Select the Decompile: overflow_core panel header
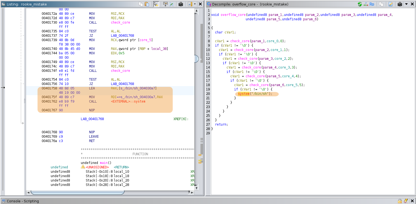416x204 pixels. click(249, 4)
